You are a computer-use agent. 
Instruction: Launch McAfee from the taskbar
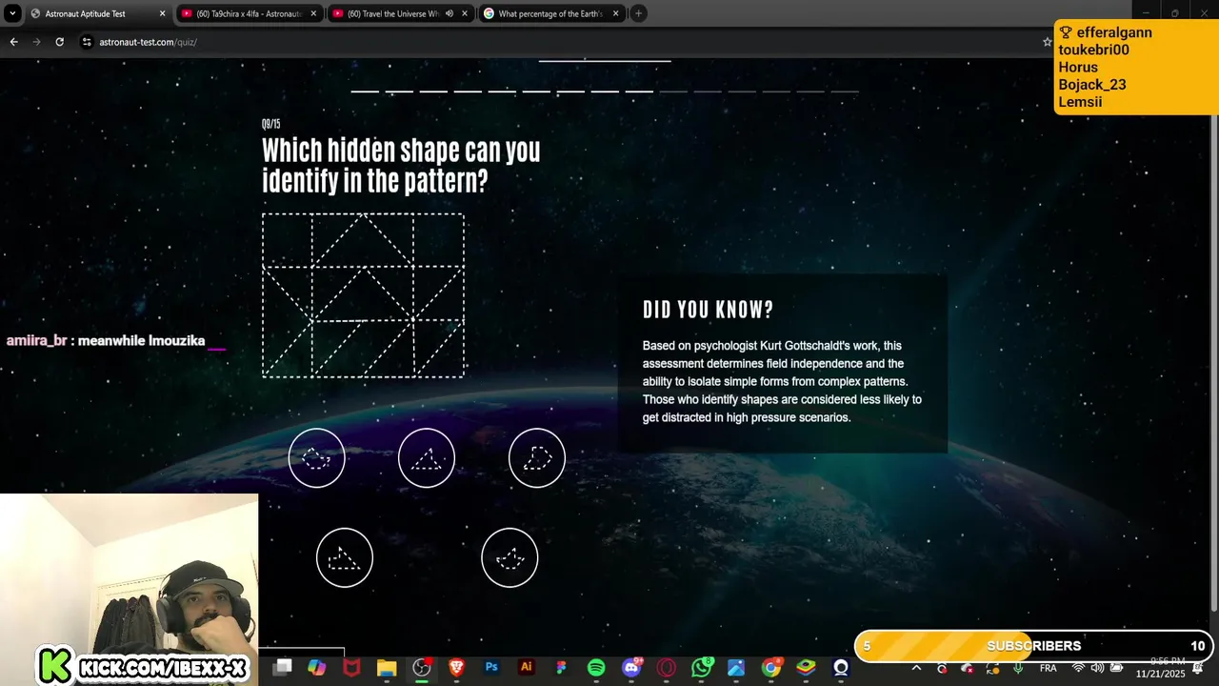pyautogui.click(x=352, y=668)
